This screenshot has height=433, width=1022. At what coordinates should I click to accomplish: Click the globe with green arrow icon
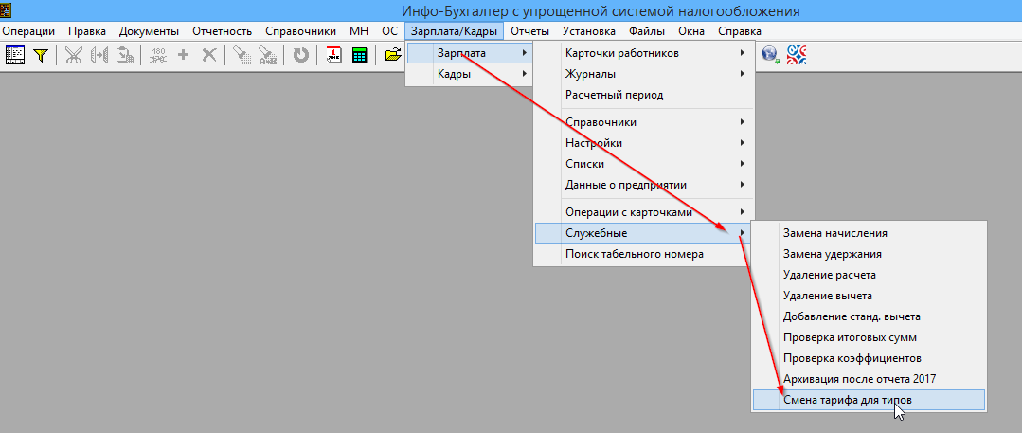tap(771, 55)
